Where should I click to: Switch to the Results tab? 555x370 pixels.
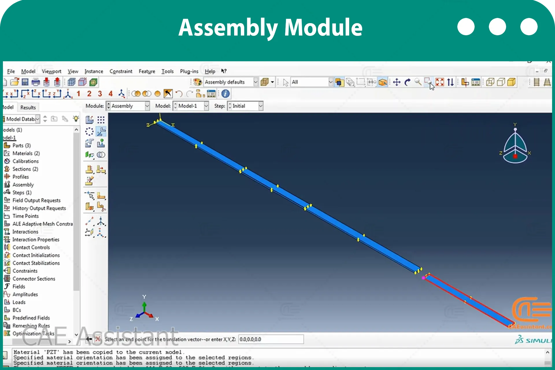click(28, 108)
